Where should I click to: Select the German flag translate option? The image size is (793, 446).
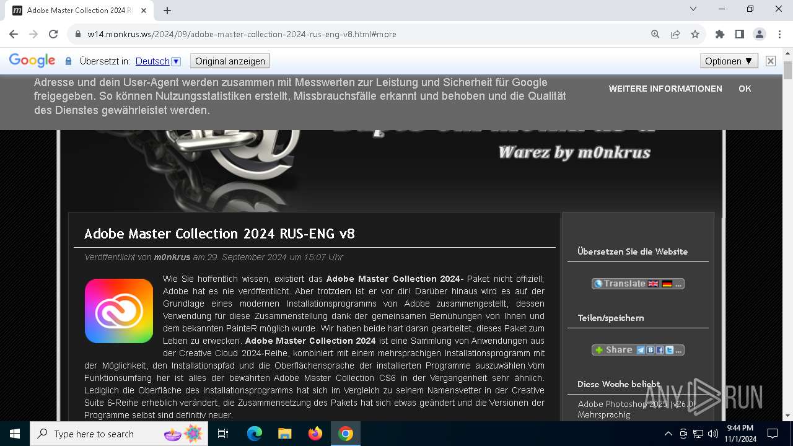(x=667, y=284)
